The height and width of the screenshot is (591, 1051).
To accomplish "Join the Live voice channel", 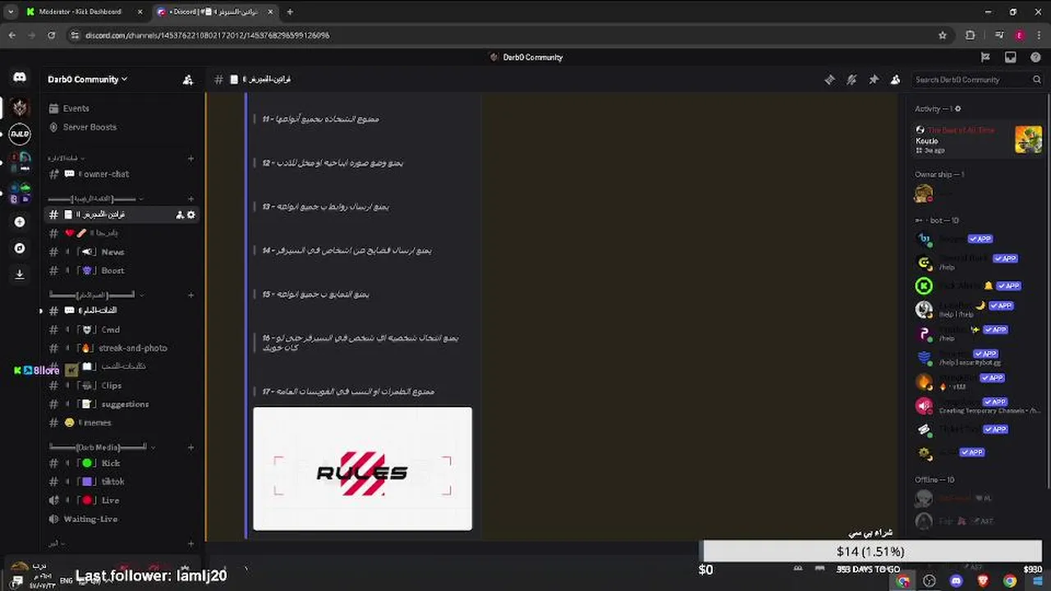I will (x=119, y=501).
